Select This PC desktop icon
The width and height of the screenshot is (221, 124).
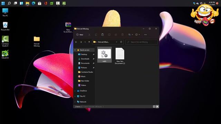point(5,12)
